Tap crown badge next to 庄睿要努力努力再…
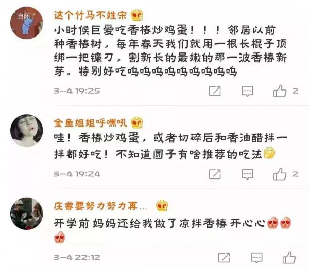 click(x=162, y=206)
